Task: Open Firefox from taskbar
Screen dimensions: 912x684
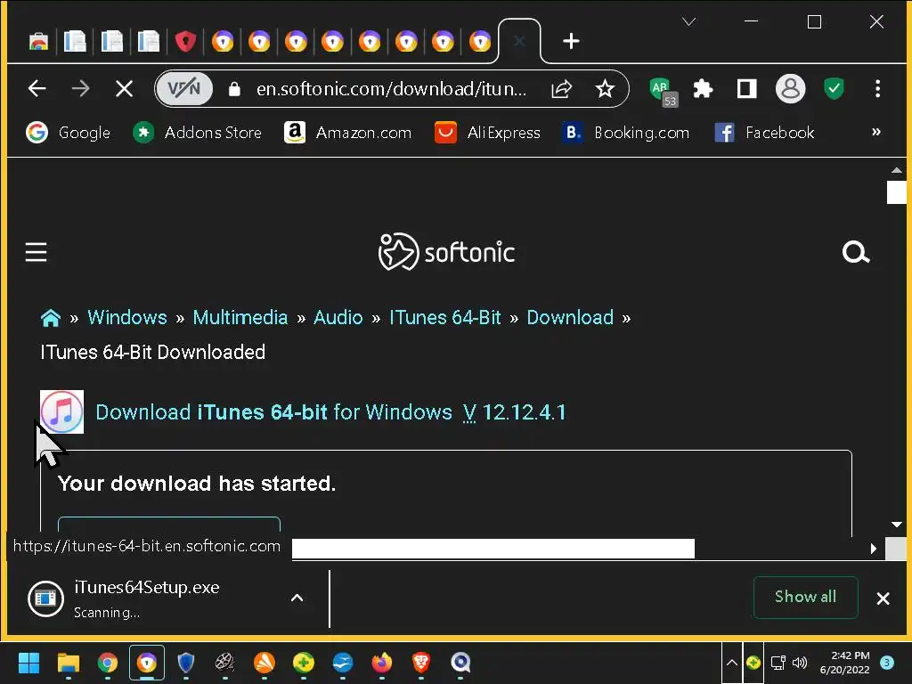Action: (381, 663)
